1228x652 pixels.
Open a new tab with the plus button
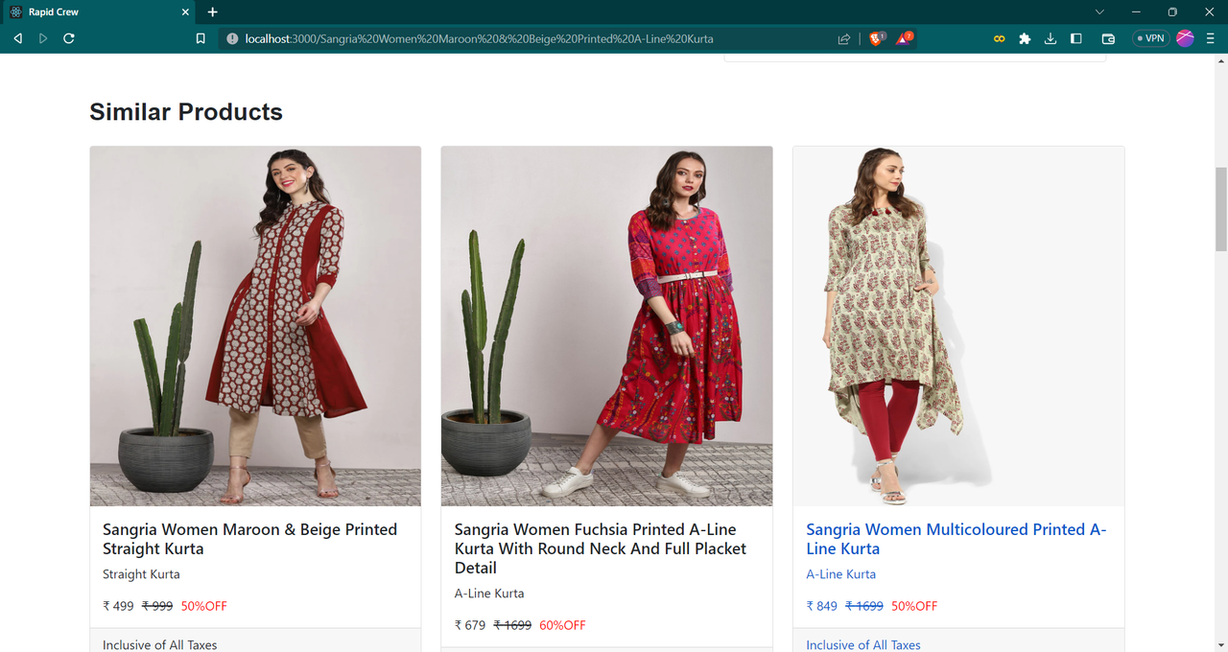213,12
